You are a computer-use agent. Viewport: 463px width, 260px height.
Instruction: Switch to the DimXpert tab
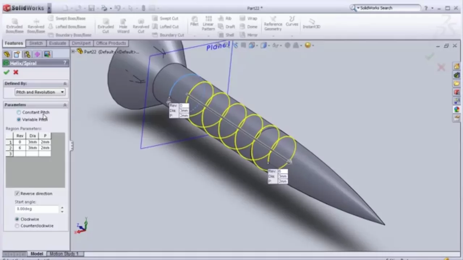pyautogui.click(x=81, y=43)
